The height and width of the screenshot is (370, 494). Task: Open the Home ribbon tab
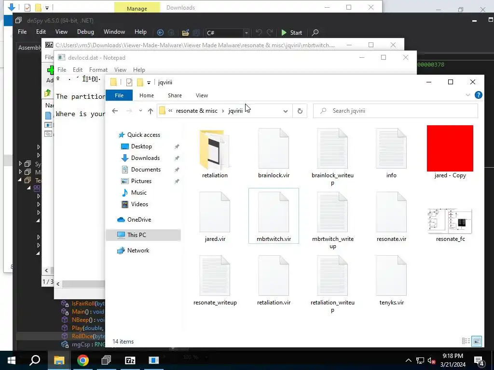point(147,95)
